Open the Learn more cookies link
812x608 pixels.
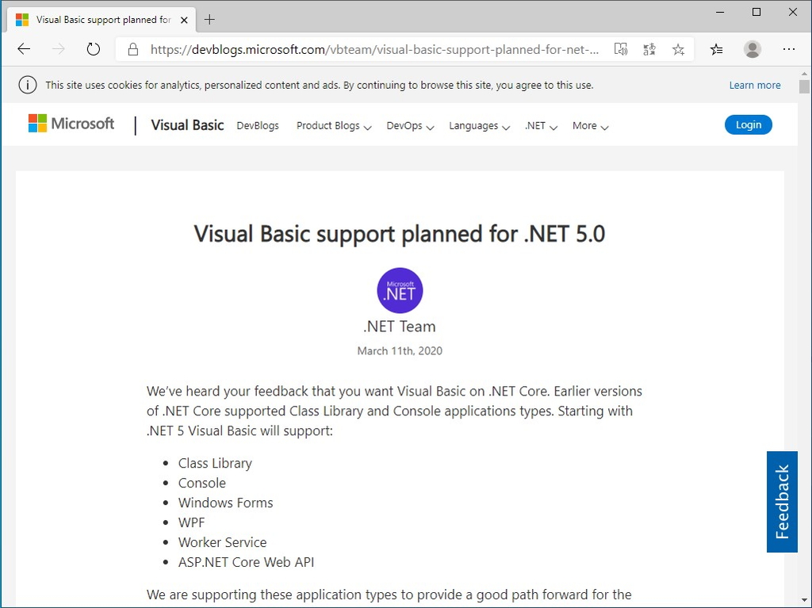click(754, 85)
